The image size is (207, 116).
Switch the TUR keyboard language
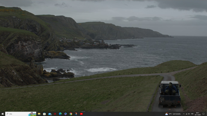point(192,114)
